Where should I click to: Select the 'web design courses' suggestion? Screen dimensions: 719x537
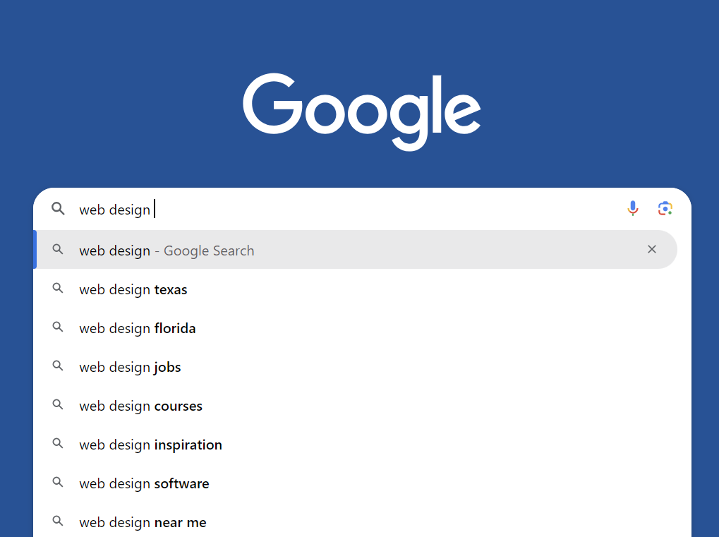click(x=140, y=406)
